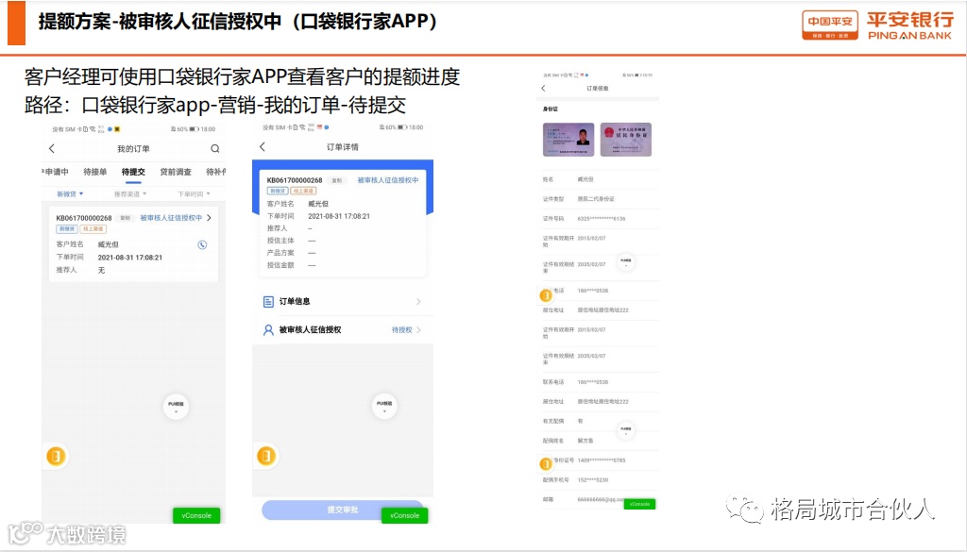Click 2021-08-31 17:08:21 in 订单详情 card
967x552 pixels.
coord(339,216)
